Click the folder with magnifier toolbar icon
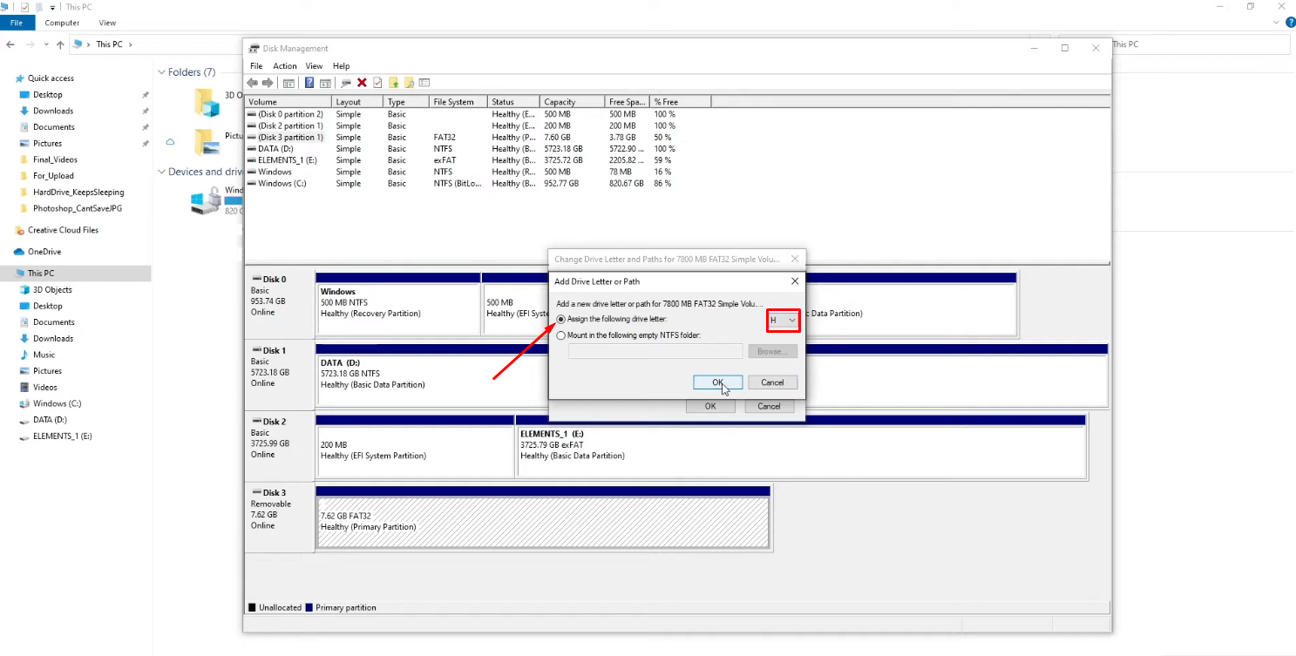 pos(409,83)
